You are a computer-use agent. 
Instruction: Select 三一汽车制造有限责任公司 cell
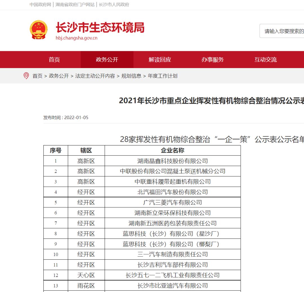pos(173,254)
